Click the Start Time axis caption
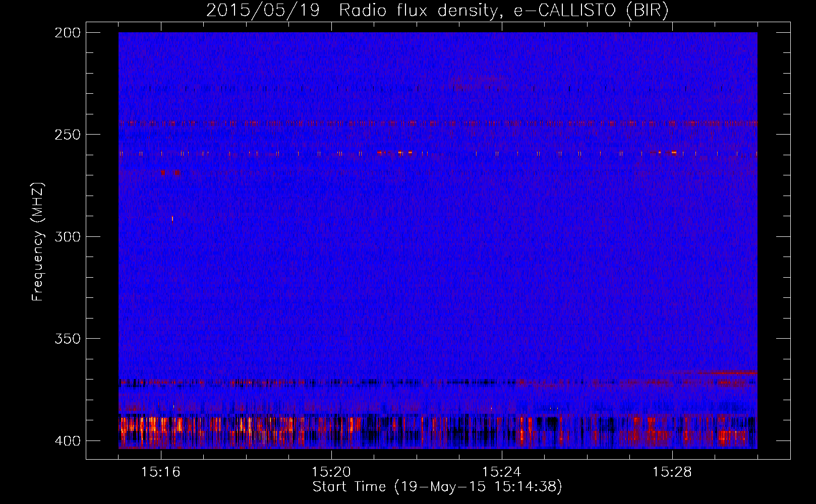The image size is (816, 504). click(437, 487)
